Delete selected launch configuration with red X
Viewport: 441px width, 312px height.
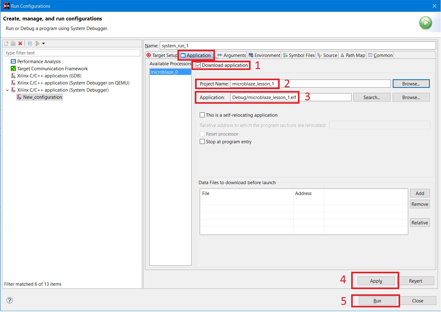[x=20, y=44]
